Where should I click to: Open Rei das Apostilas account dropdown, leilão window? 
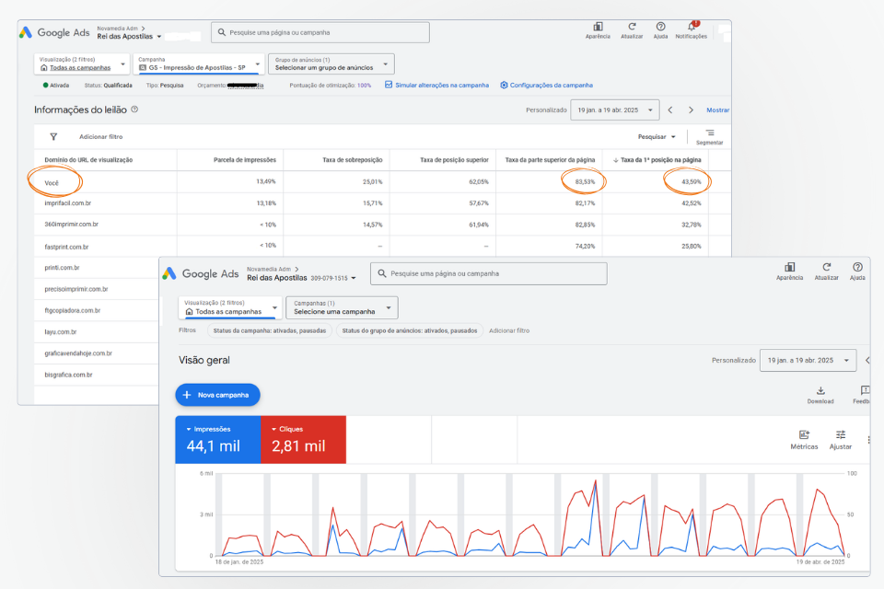point(129,36)
